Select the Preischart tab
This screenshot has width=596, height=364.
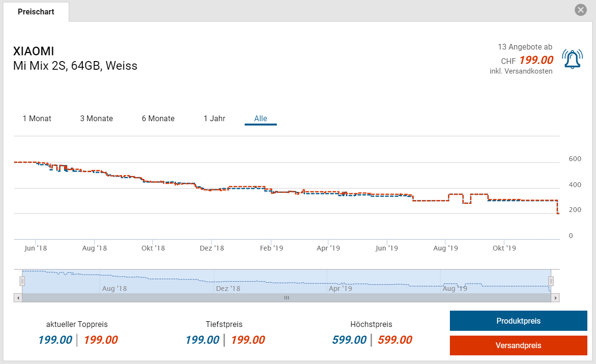(x=36, y=12)
